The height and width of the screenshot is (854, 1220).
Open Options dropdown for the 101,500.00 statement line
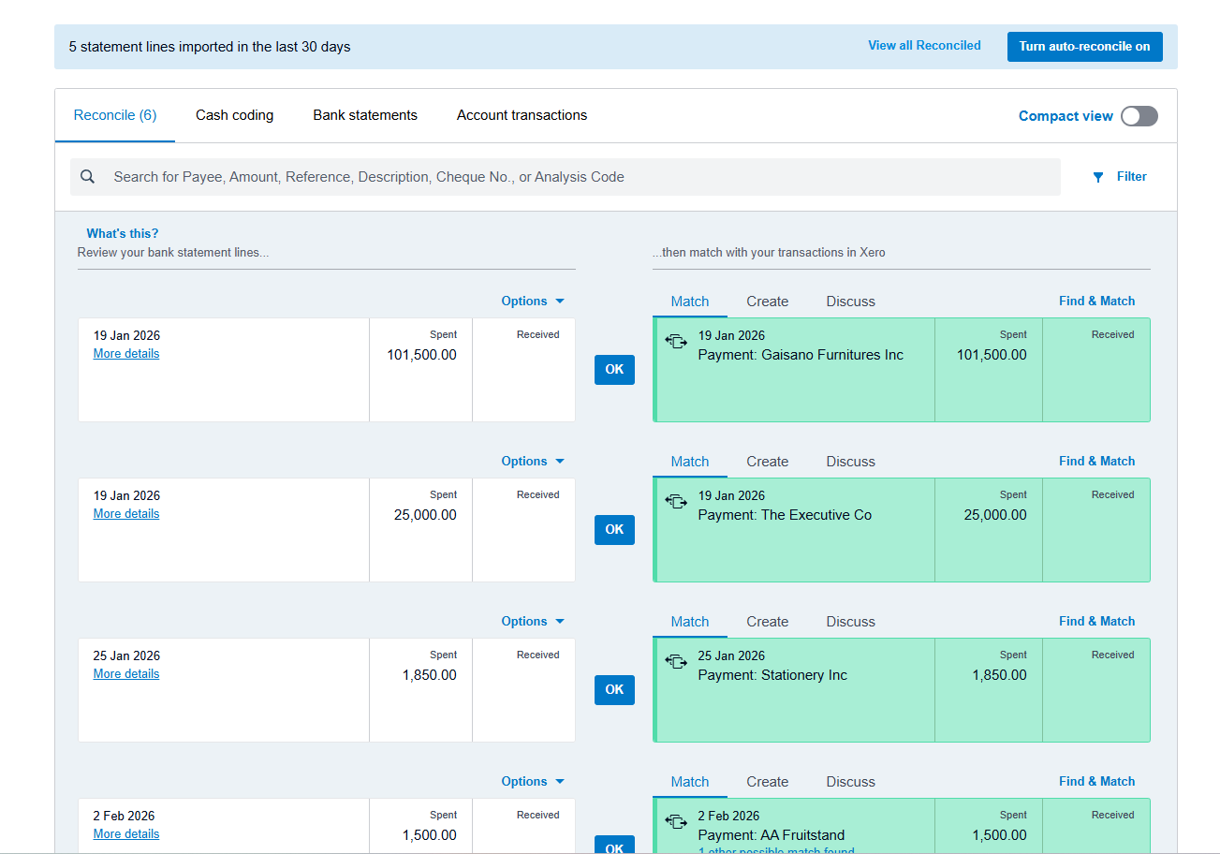pyautogui.click(x=533, y=302)
